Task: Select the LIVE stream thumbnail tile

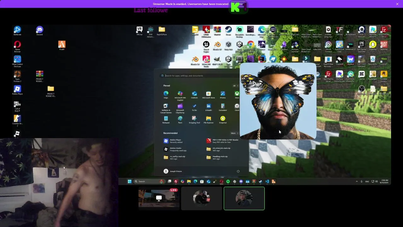Action: (x=159, y=198)
